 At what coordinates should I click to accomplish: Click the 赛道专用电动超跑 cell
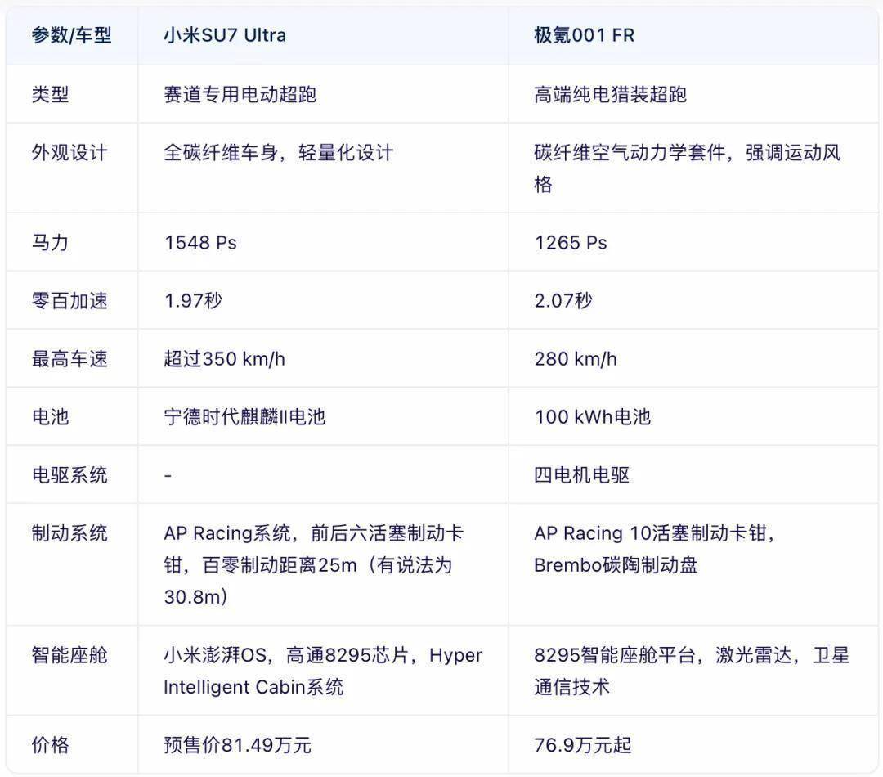click(x=240, y=95)
